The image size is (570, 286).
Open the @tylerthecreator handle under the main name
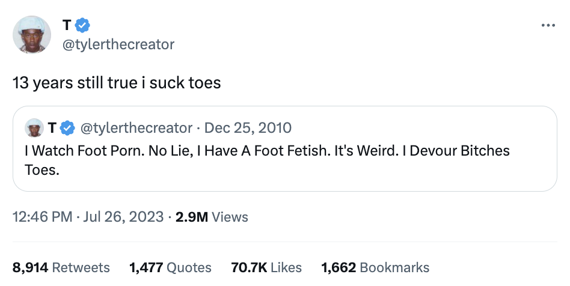(118, 44)
